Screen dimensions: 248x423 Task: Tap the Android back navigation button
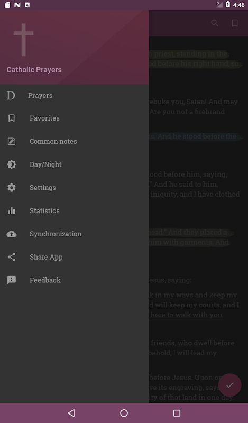click(x=71, y=413)
